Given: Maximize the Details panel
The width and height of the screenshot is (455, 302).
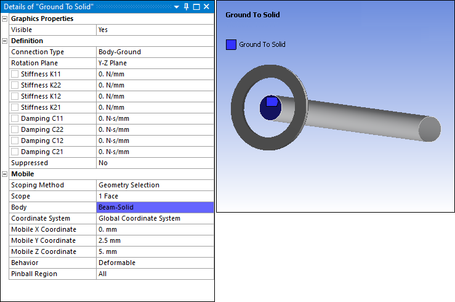Looking at the screenshot, I should pos(196,6).
